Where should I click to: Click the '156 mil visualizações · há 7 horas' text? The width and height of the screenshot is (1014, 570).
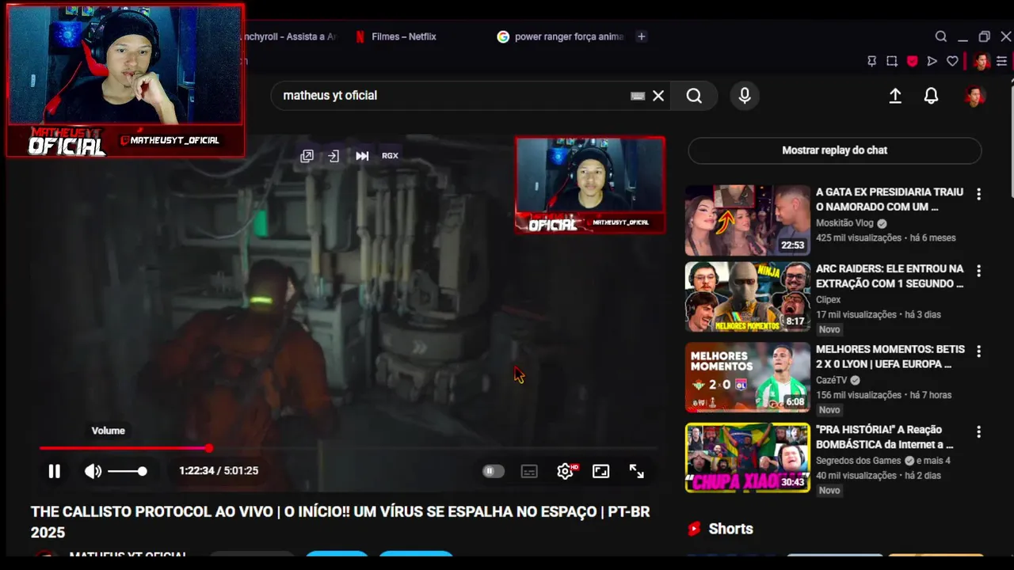pos(884,395)
